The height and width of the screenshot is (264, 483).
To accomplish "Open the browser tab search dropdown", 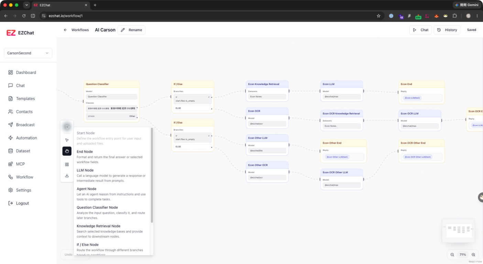I will click(x=26, y=5).
